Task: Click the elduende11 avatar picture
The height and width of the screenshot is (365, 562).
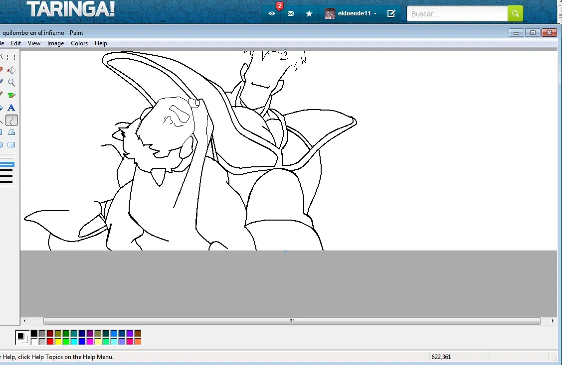Action: 330,13
